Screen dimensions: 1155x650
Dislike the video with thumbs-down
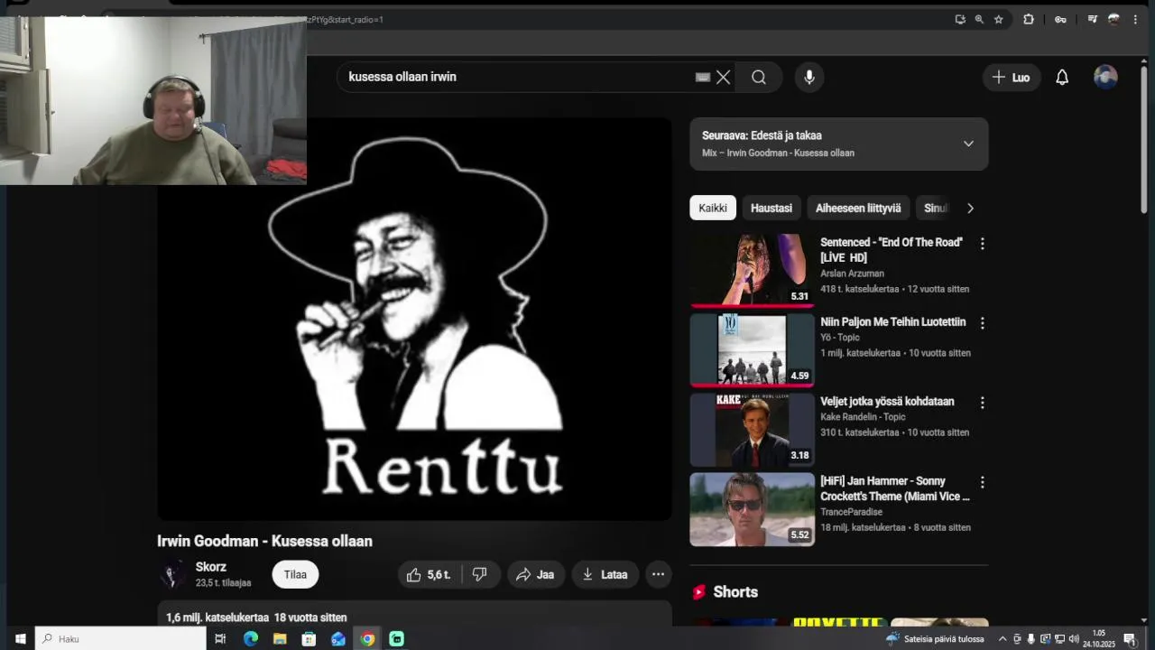pyautogui.click(x=480, y=575)
